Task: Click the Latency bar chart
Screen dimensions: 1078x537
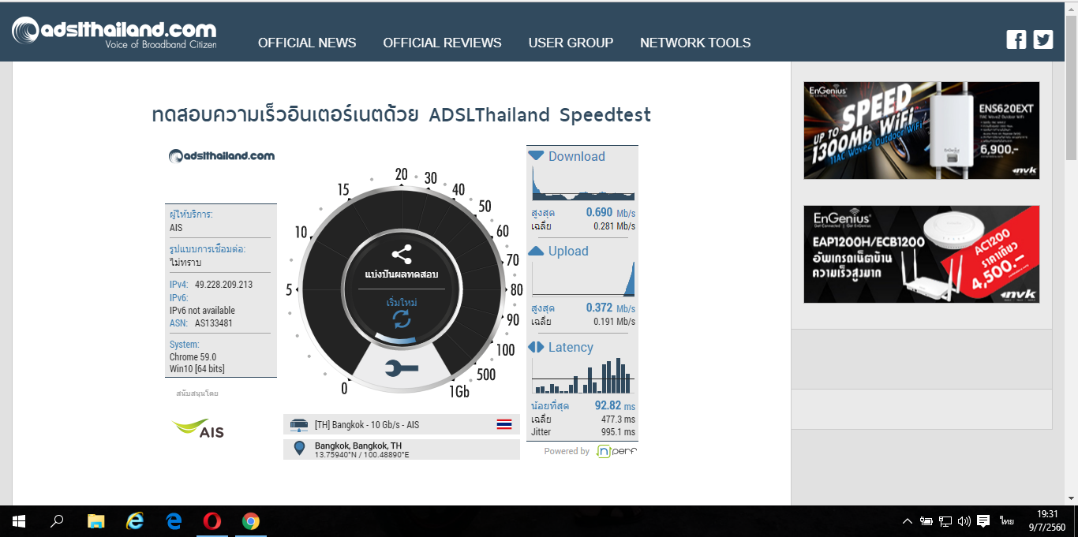Action: coord(583,375)
